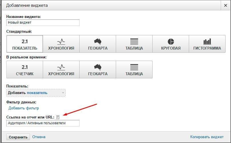Select the Круговая pie chart widget

click(171, 44)
